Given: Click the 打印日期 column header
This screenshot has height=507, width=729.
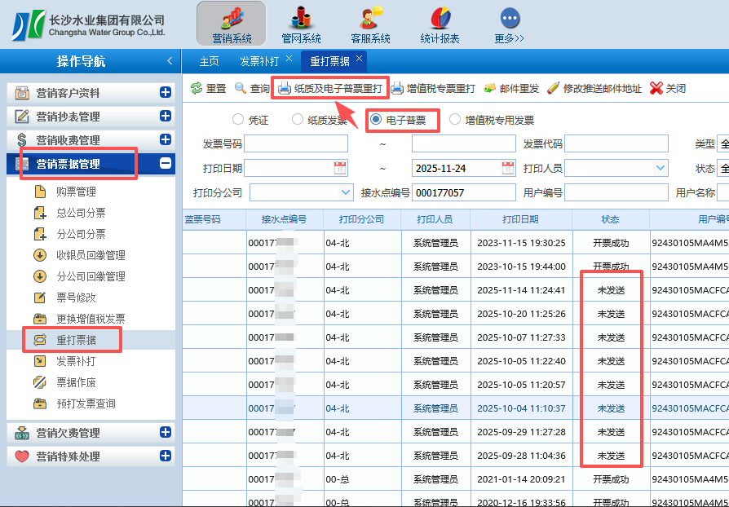Looking at the screenshot, I should pos(521,219).
